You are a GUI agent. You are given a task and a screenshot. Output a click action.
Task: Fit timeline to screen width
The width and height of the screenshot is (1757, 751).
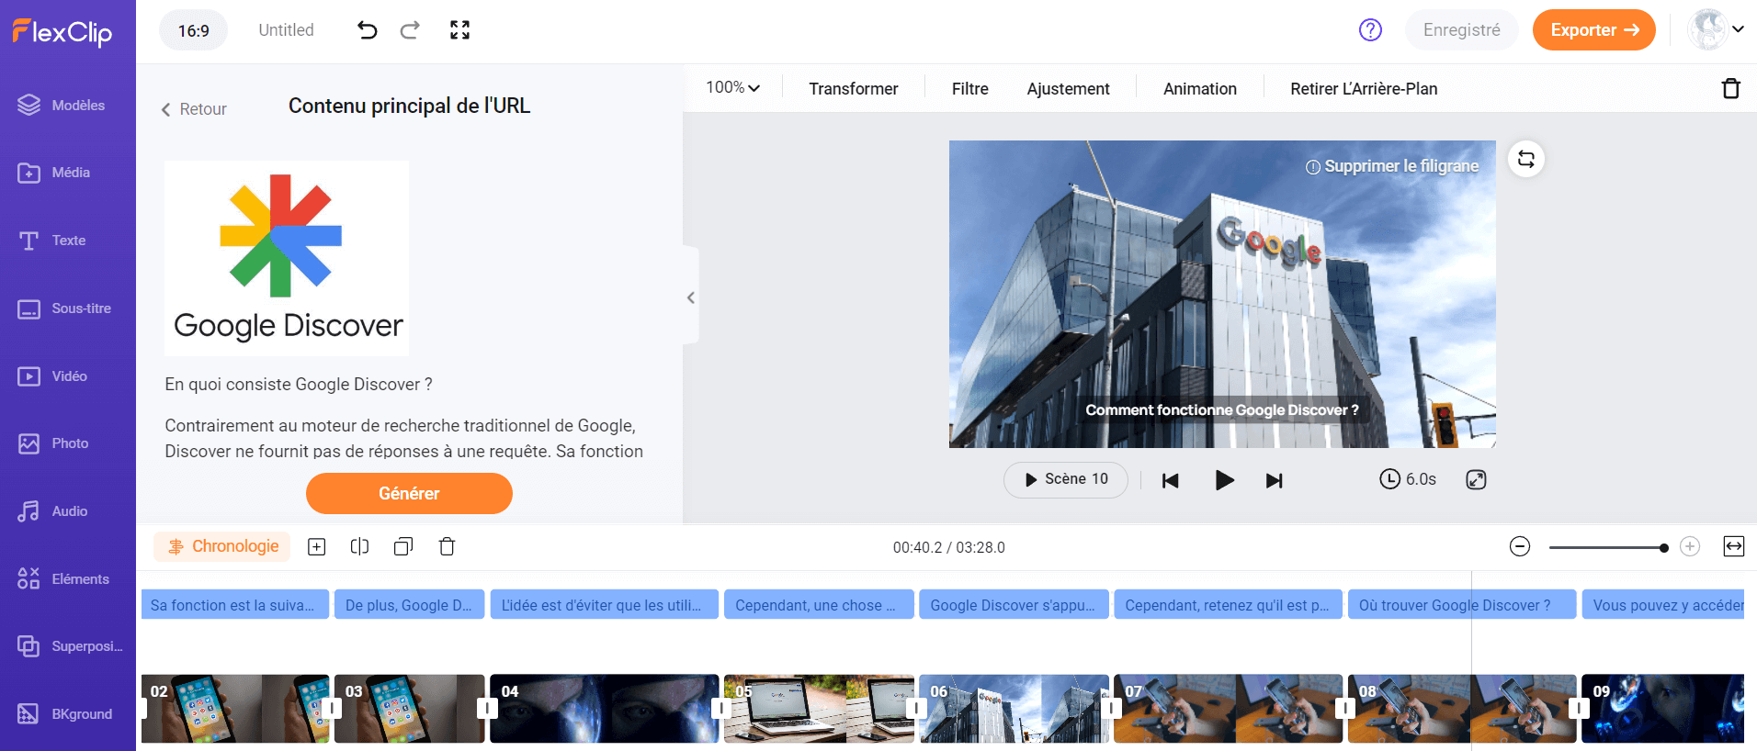coord(1734,547)
